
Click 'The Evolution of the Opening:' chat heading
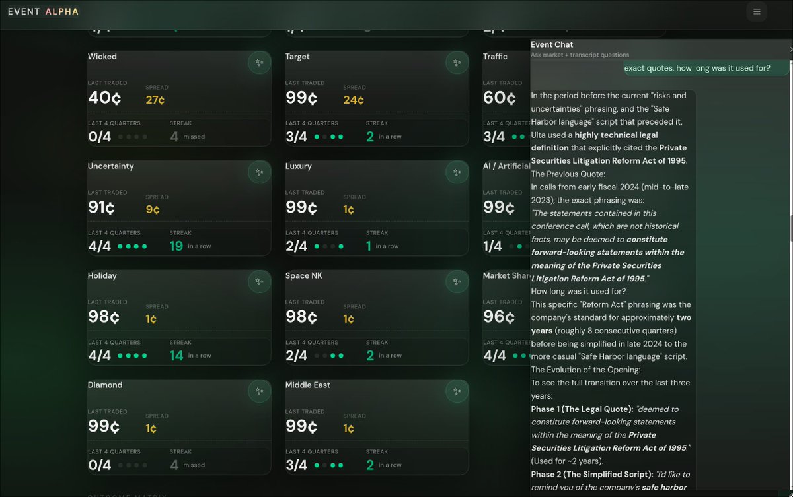coord(586,370)
